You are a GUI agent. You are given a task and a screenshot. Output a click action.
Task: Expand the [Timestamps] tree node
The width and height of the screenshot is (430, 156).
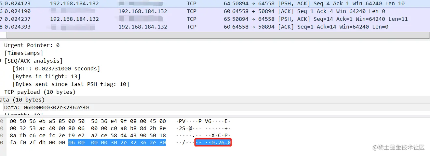click(x=1, y=53)
